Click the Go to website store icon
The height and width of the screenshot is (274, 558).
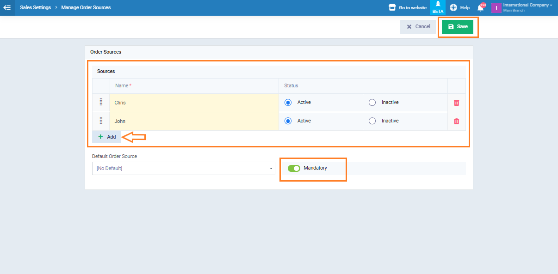(x=392, y=7)
